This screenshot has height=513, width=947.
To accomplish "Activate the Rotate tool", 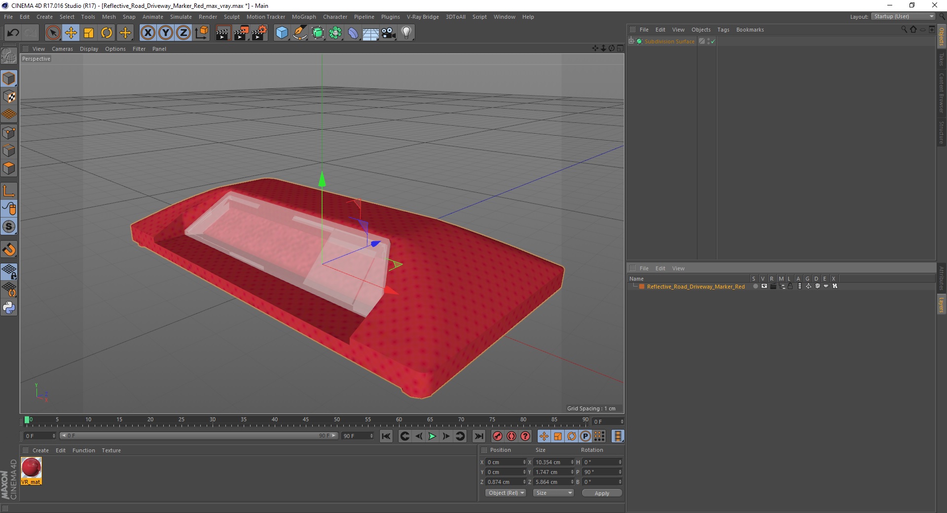I will click(107, 33).
